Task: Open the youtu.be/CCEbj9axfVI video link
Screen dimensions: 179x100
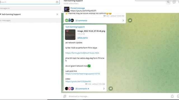Action: (78, 81)
